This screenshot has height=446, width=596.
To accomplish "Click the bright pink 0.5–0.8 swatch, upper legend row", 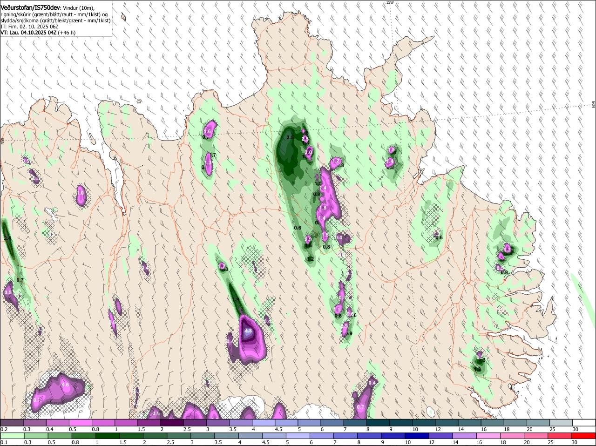I will pyautogui.click(x=80, y=423).
